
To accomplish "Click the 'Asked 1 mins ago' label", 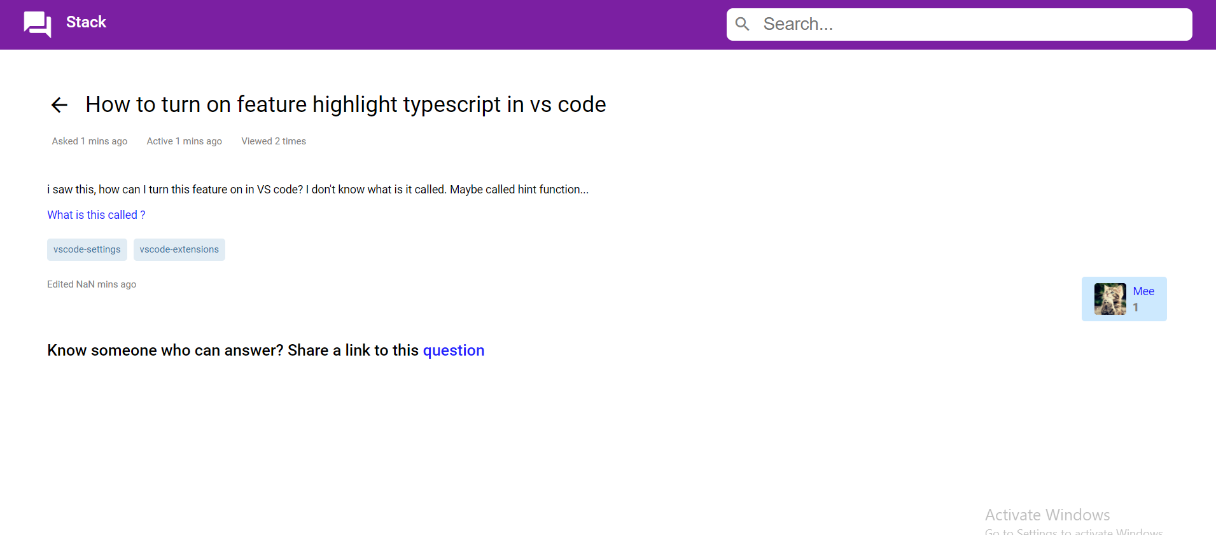I will (x=89, y=141).
